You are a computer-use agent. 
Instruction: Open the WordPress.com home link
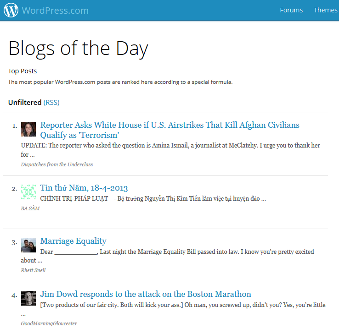55,10
